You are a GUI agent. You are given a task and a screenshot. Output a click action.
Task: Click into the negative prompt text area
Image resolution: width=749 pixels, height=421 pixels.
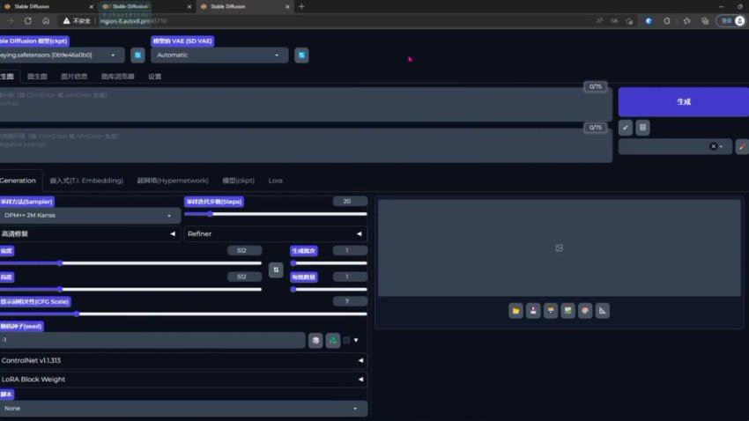[x=306, y=145]
